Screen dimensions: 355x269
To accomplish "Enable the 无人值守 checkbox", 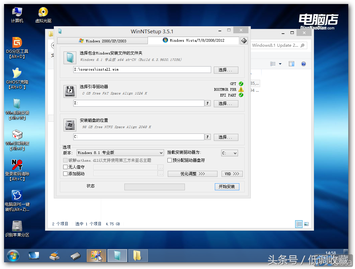I will 66,167.
